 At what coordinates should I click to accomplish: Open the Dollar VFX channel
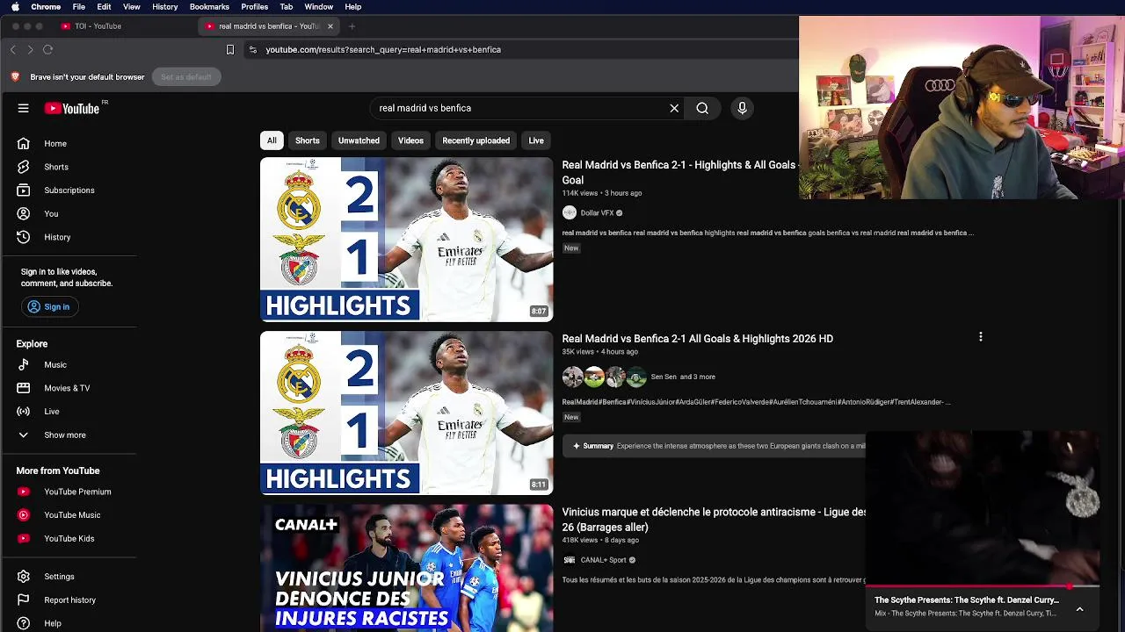(597, 213)
